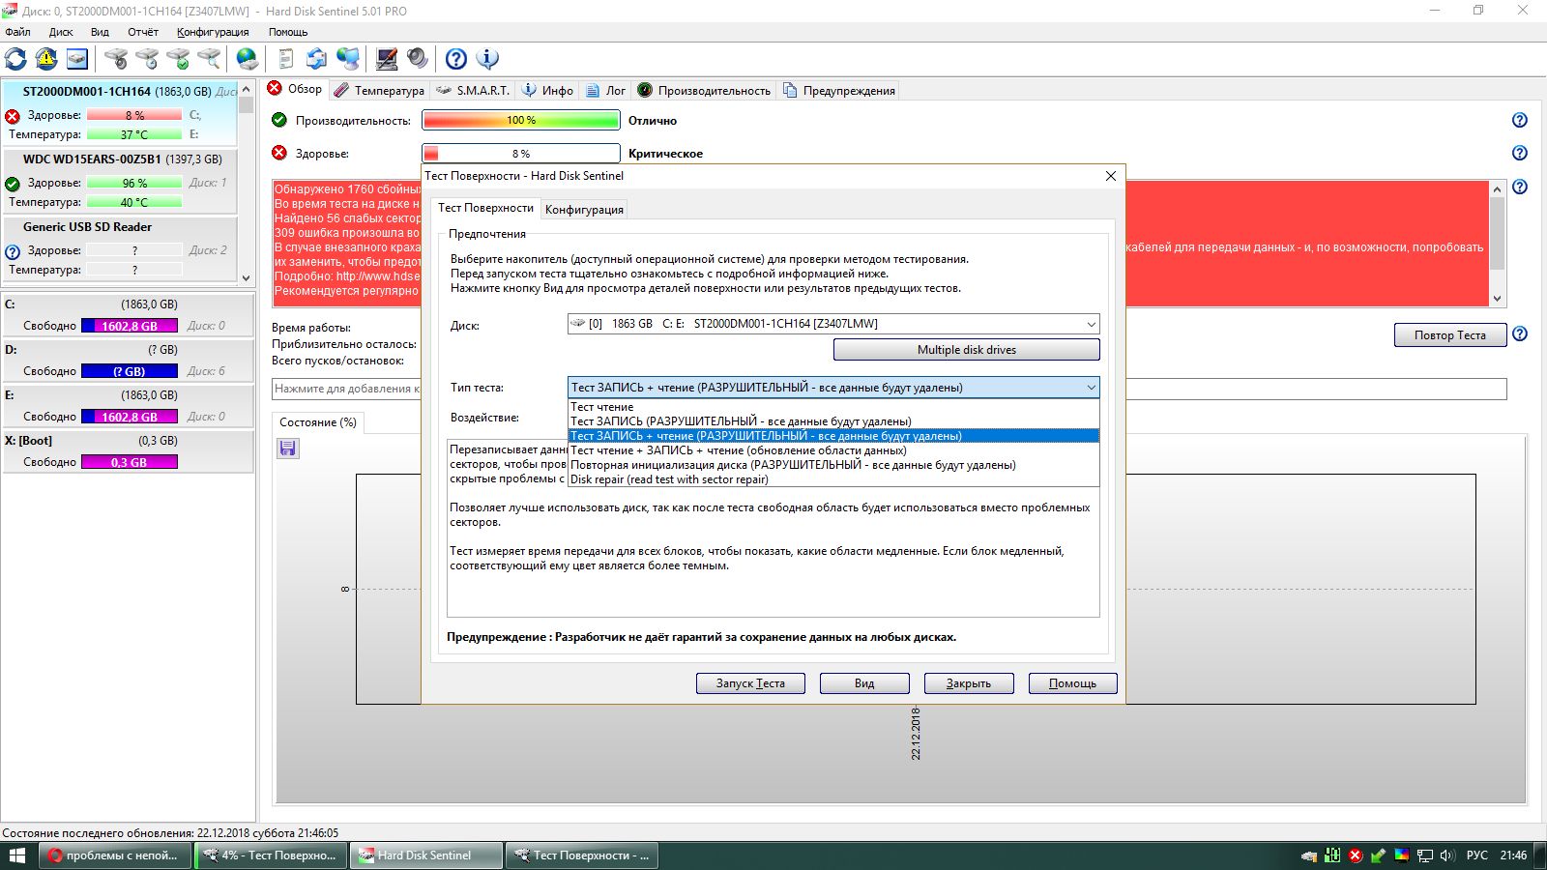Click the save floppy icon under Состояние tab

click(288, 448)
